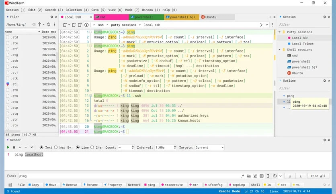
Task: Open the Targets Current dropdown
Action: [209, 148]
